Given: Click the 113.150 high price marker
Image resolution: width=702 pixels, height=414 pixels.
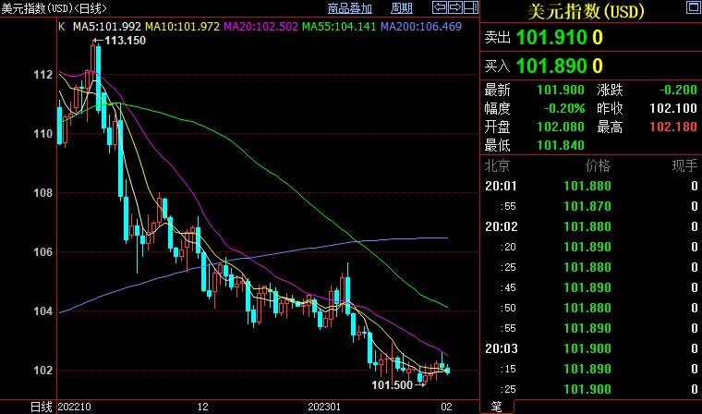Looking at the screenshot, I should [126, 41].
